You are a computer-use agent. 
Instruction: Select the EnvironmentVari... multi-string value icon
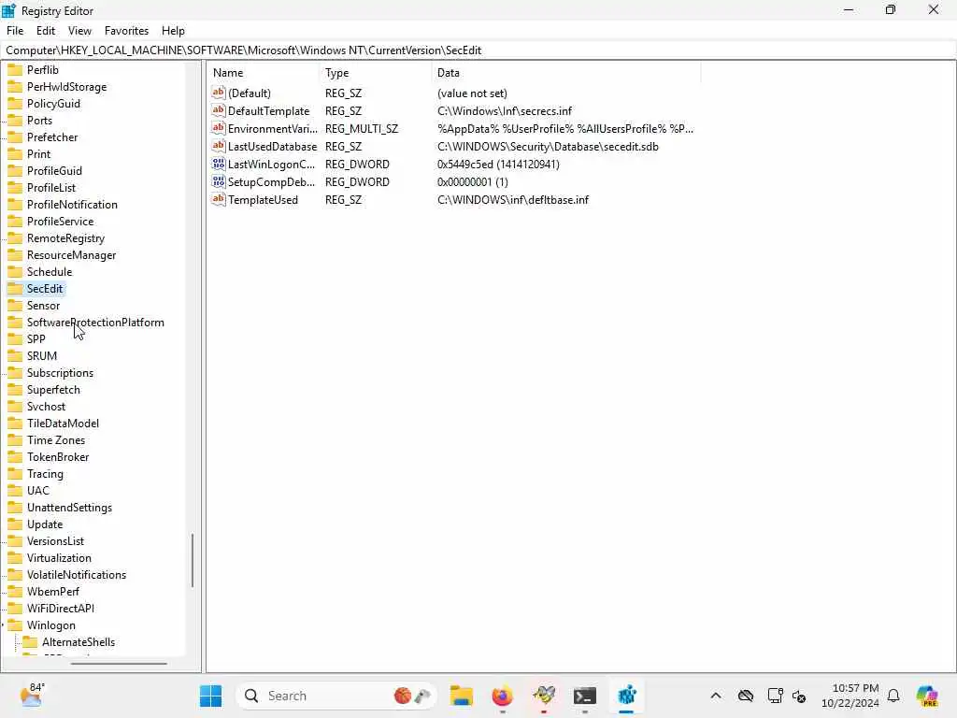tap(219, 128)
